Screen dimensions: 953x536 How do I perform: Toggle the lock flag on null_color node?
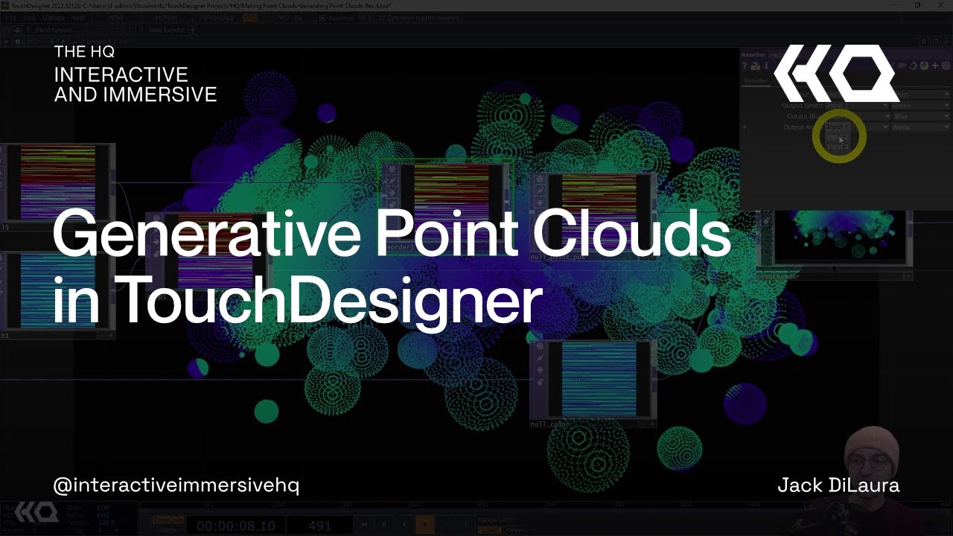coord(539,382)
